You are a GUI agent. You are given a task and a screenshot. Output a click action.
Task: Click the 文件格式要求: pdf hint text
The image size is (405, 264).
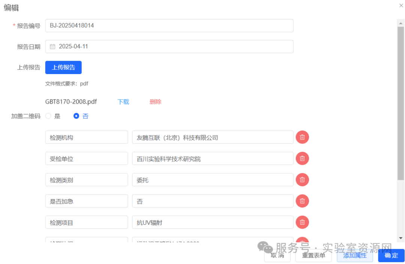point(67,84)
